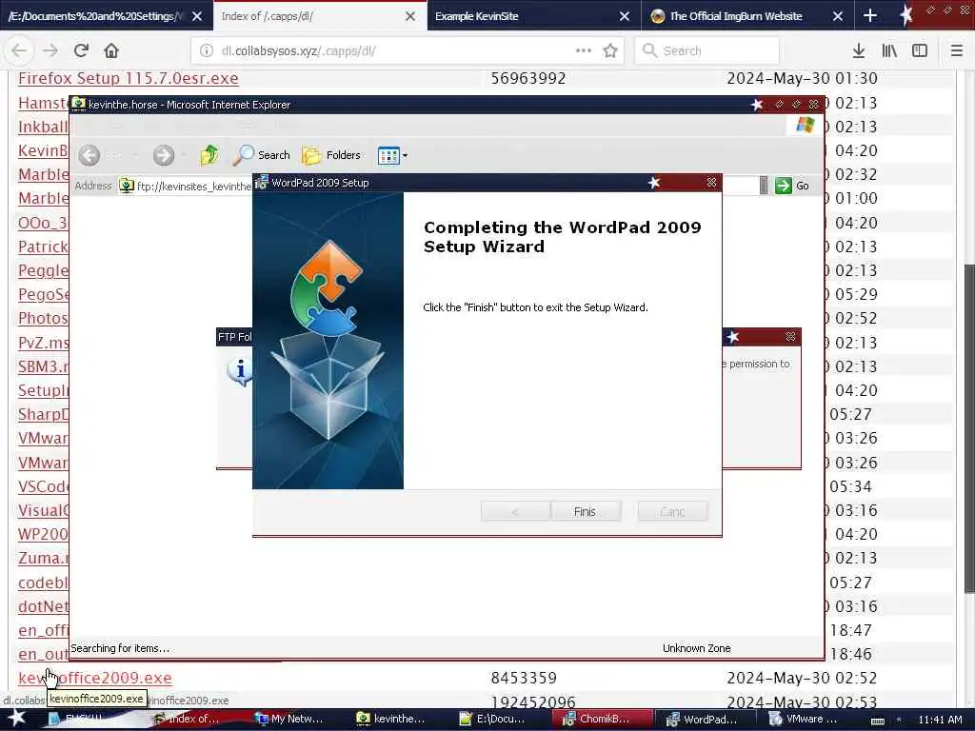This screenshot has height=731, width=975.
Task: Open Firefox hamburger menu
Action: [957, 50]
